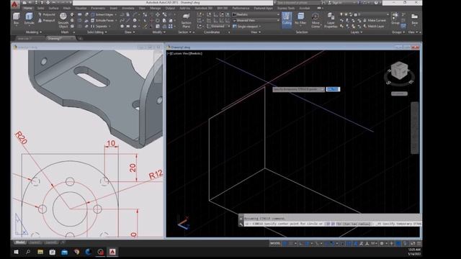Open File Explorer from the taskbar
Viewport: 461px width, 259px height.
(40, 252)
